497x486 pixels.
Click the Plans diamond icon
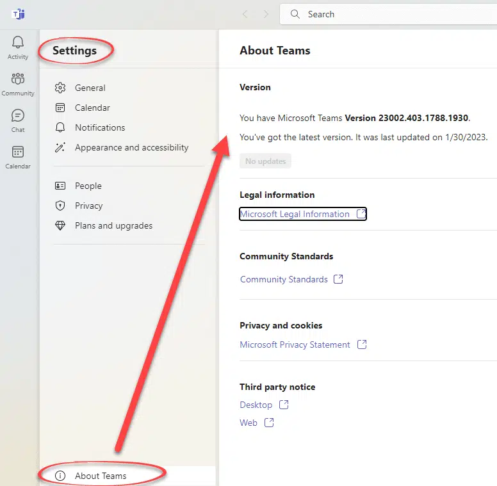(x=60, y=225)
